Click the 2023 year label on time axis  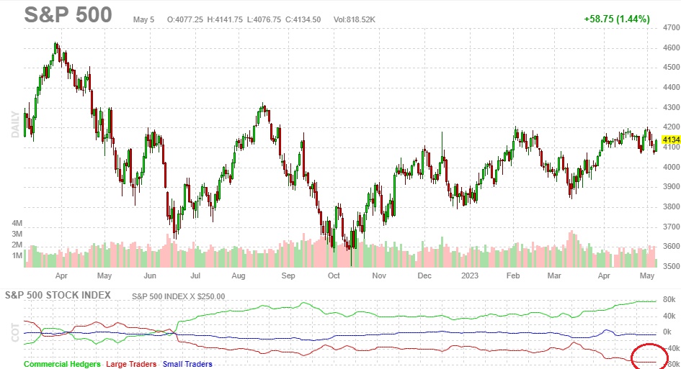pos(470,275)
